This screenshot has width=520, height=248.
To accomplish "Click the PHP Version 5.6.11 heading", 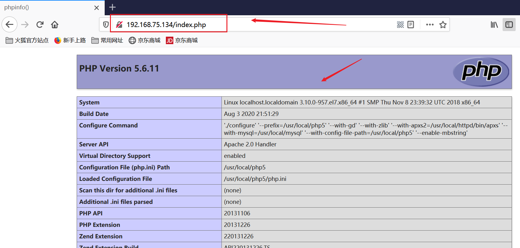I will 119,68.
